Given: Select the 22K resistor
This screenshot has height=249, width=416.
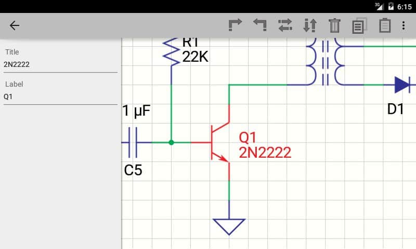Looking at the screenshot, I should pos(171,51).
